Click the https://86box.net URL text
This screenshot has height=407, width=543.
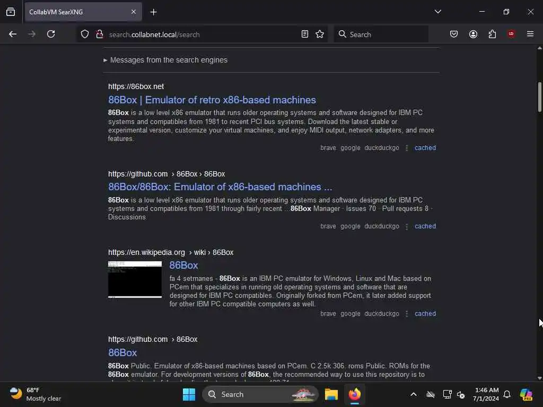(136, 86)
